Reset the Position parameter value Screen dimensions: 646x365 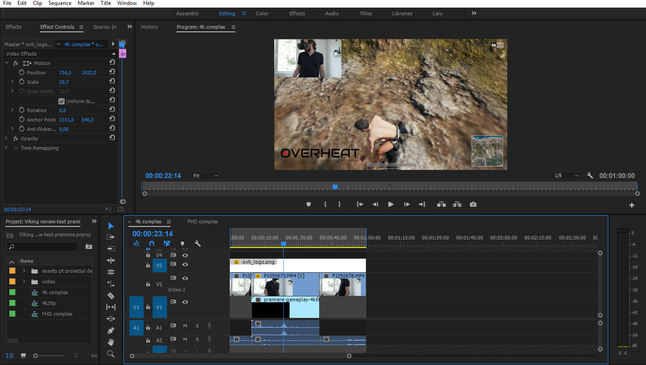tap(112, 72)
